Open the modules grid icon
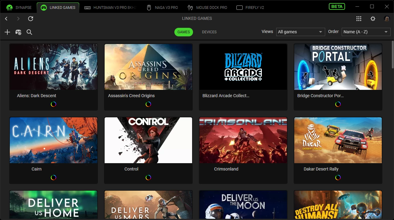The width and height of the screenshot is (394, 220). [359, 19]
